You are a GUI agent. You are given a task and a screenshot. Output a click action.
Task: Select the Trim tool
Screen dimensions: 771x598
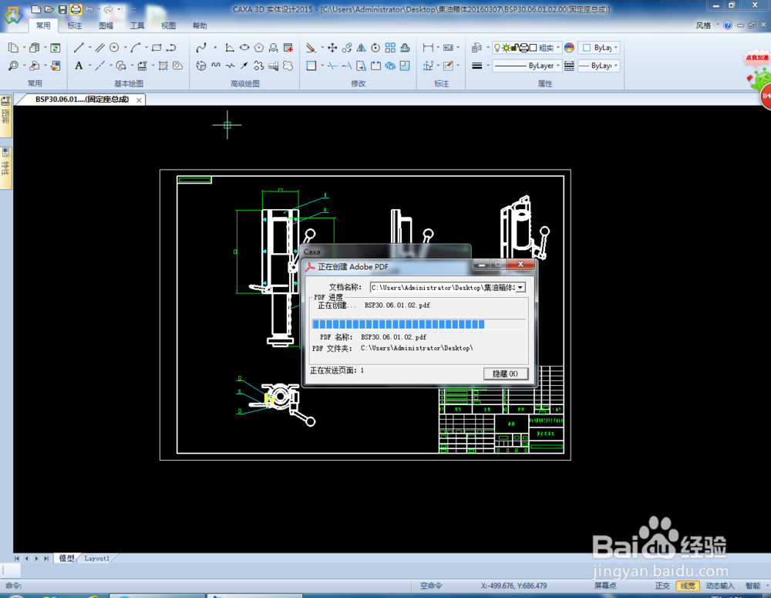(x=332, y=66)
